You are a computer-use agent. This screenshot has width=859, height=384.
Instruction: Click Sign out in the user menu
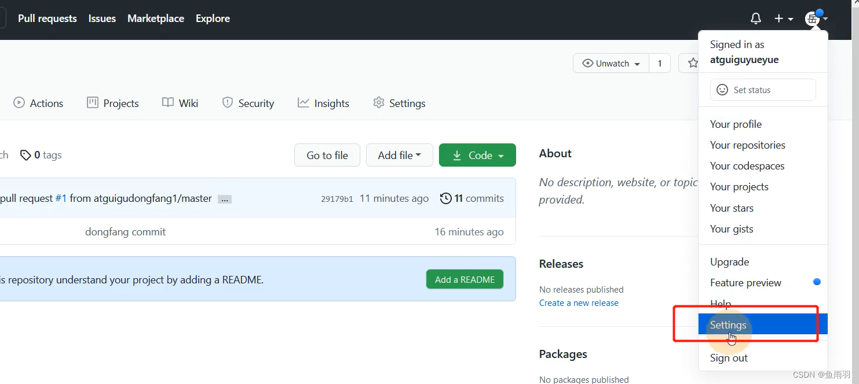[x=763, y=358]
